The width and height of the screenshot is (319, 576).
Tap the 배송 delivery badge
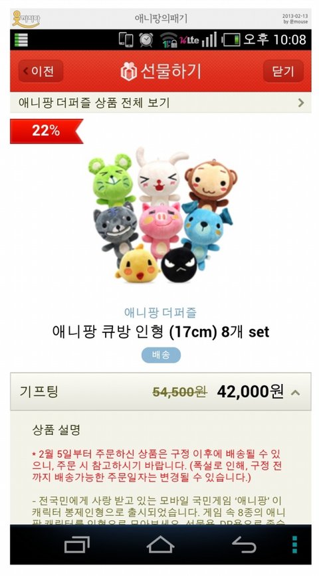click(161, 355)
